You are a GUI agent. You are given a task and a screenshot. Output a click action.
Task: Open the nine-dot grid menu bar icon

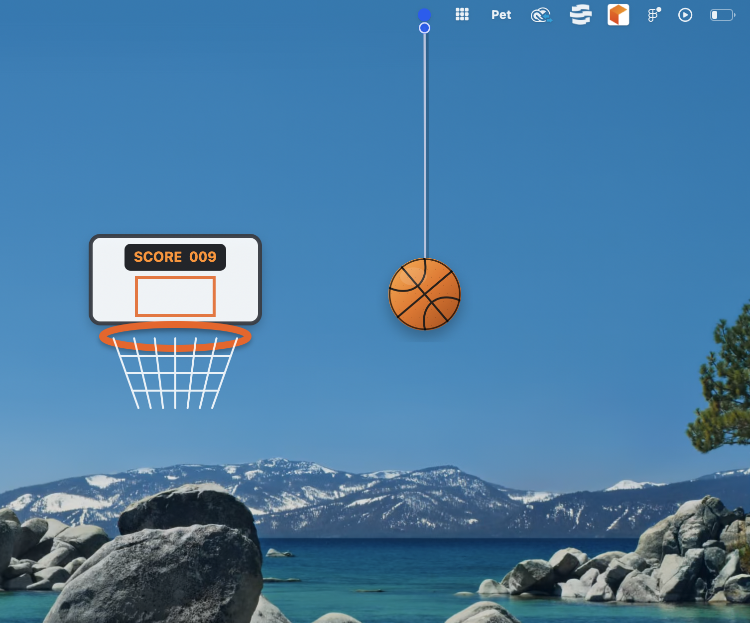(x=462, y=14)
